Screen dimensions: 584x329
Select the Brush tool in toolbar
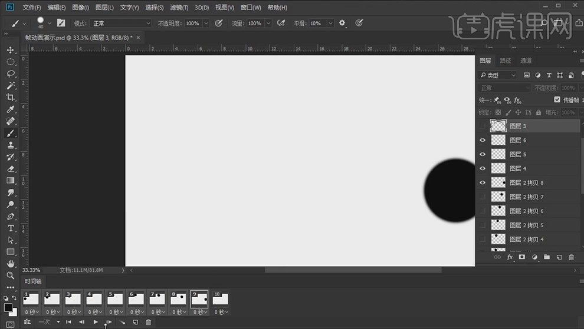pyautogui.click(x=11, y=133)
